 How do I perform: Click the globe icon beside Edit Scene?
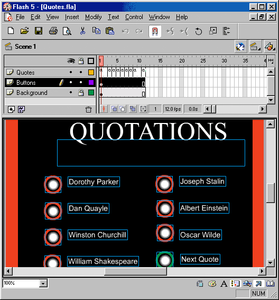tap(240, 47)
